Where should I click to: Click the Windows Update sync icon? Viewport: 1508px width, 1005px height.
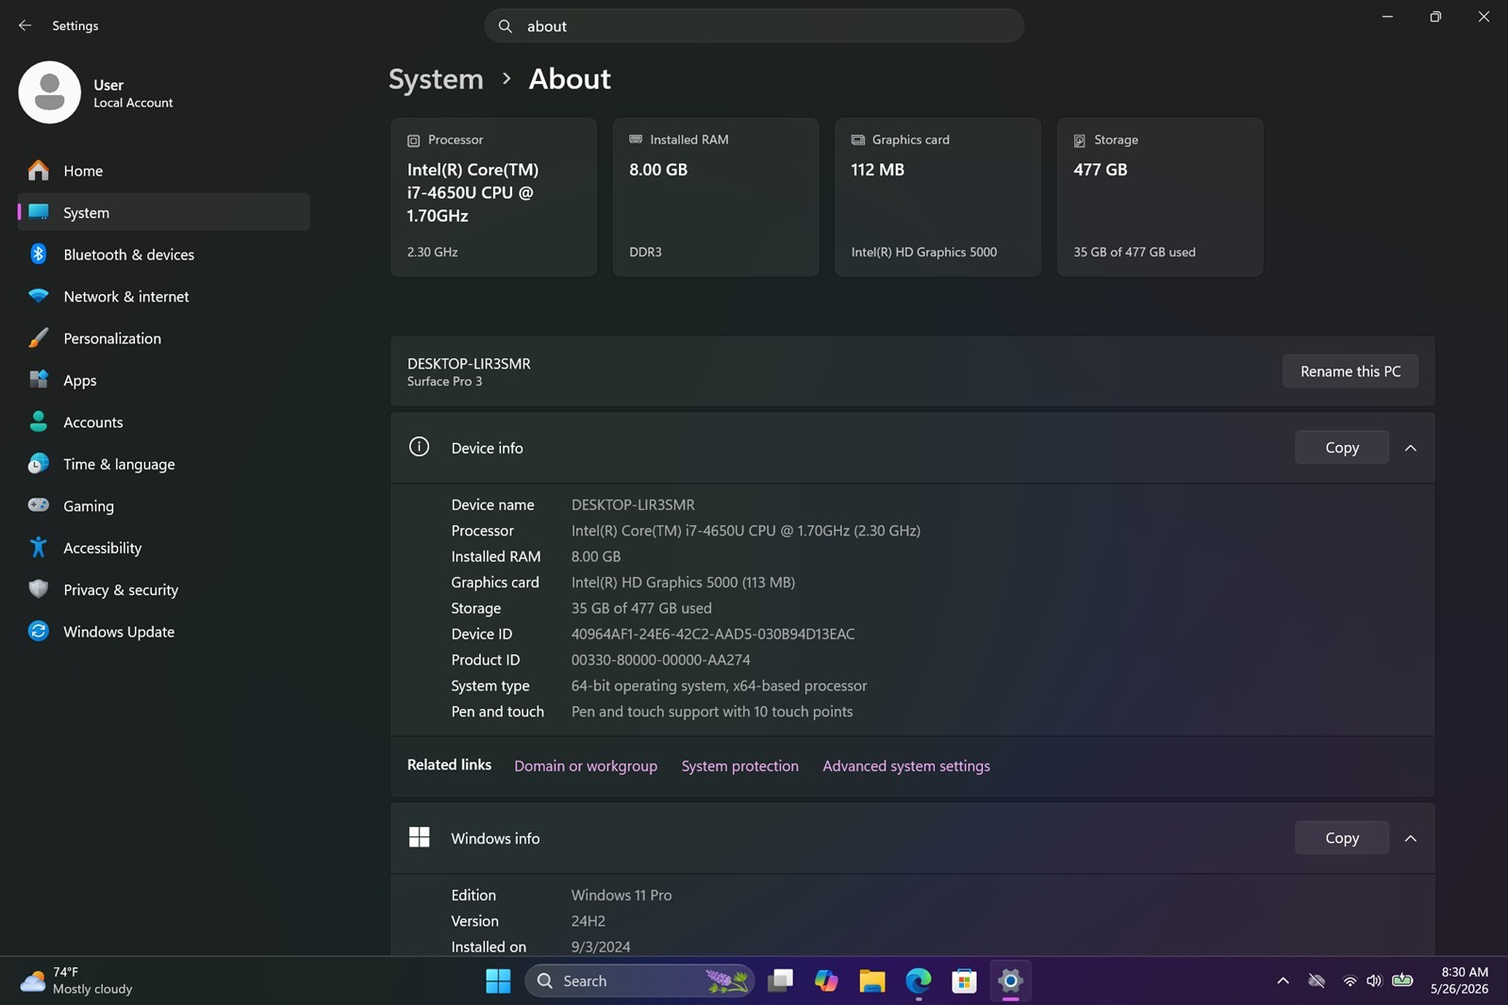tap(38, 632)
